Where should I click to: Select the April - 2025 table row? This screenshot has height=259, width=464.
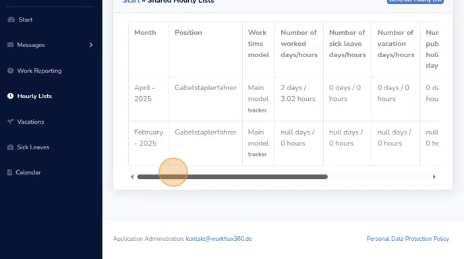pyautogui.click(x=283, y=99)
